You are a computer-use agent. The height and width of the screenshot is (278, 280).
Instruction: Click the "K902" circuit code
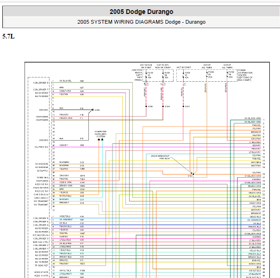82,186
